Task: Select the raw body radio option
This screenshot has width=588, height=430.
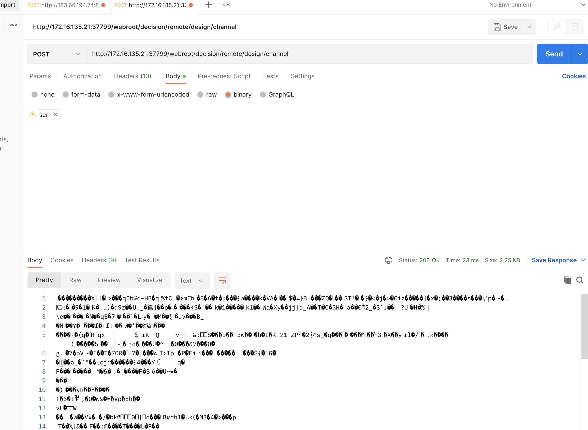Action: [200, 95]
